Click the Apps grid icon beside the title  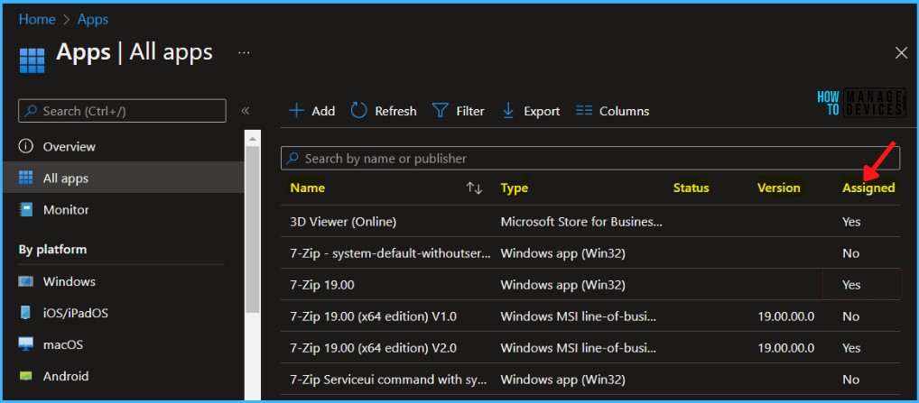coord(32,60)
